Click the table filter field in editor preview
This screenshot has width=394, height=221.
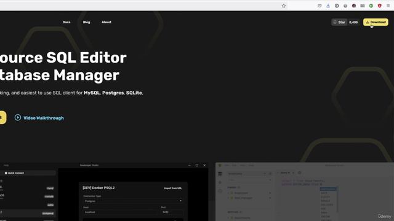pyautogui.click(x=249, y=180)
